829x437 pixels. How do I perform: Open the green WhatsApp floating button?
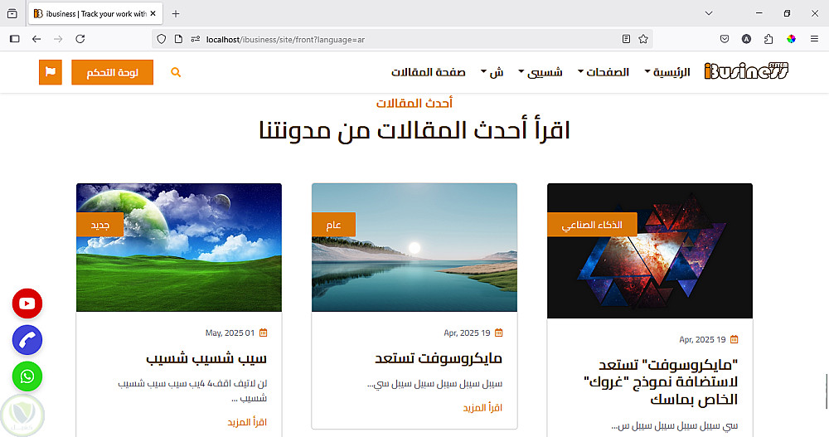pos(27,376)
